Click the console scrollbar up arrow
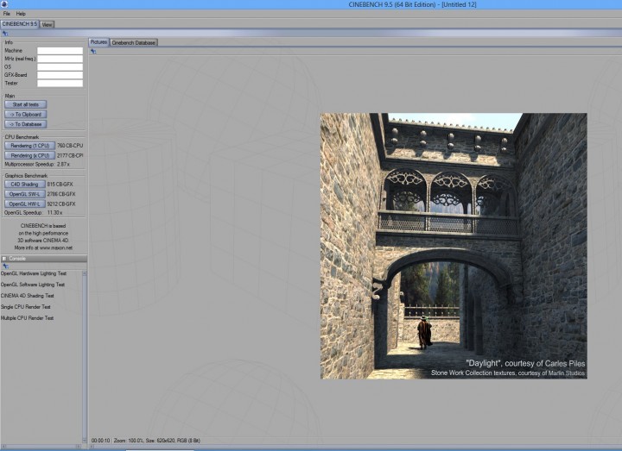622x451 pixels. 84,273
